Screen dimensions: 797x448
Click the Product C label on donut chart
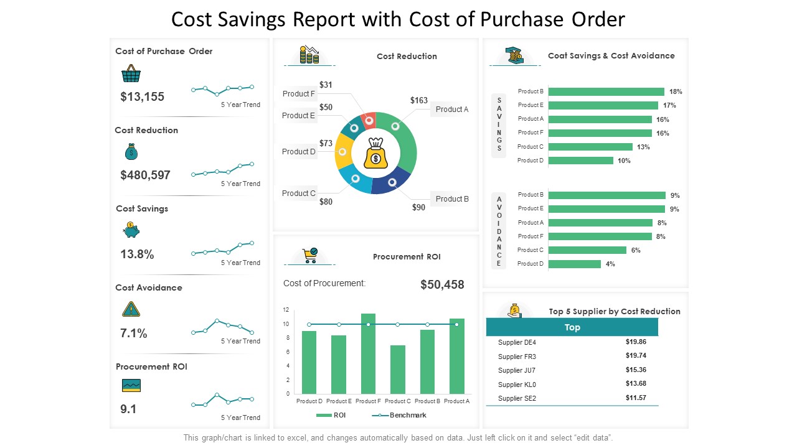(x=299, y=194)
